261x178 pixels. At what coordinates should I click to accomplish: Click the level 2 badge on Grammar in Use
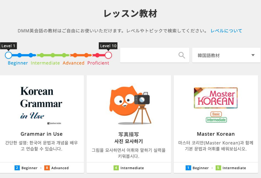click(x=17, y=168)
